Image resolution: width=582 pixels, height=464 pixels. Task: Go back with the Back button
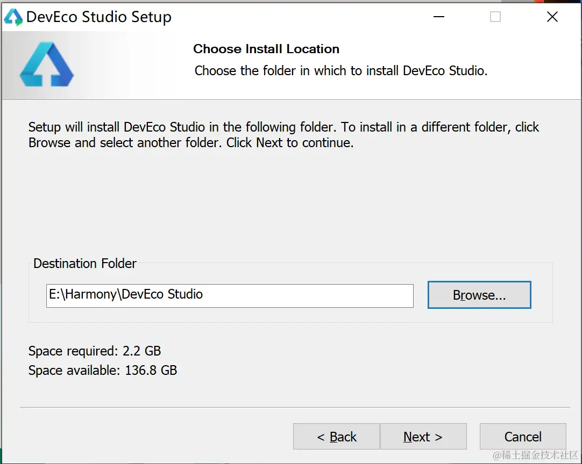pos(336,437)
